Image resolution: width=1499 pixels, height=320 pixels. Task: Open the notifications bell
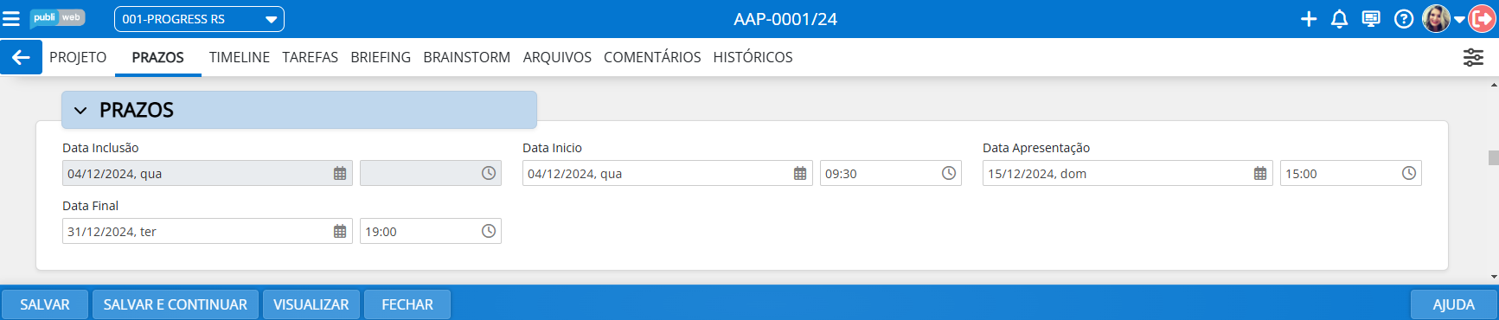(x=1339, y=19)
